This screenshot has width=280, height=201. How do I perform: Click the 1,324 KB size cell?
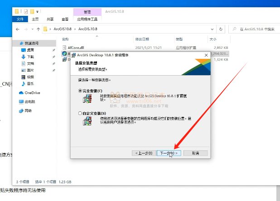pos(221,60)
